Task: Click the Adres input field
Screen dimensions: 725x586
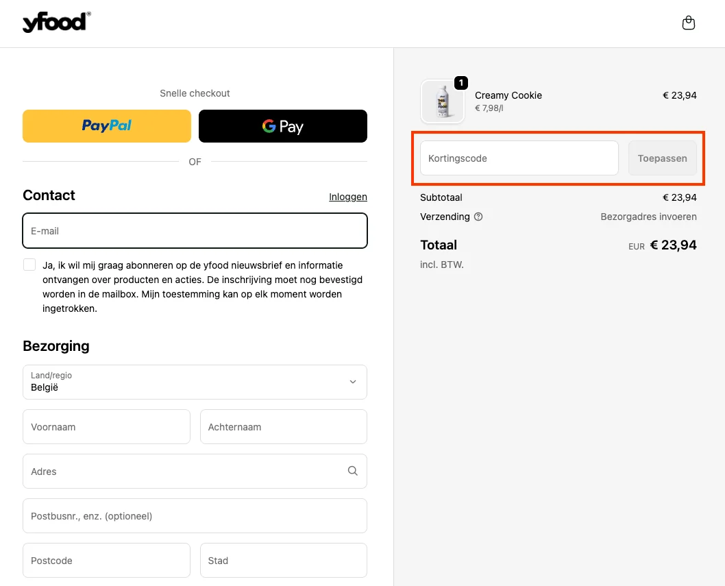Action: point(185,472)
